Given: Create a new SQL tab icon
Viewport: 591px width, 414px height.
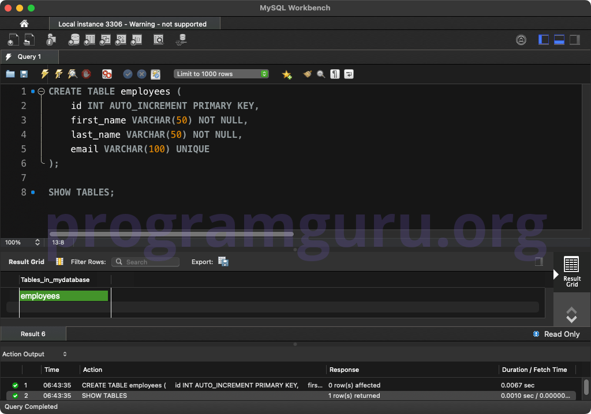Looking at the screenshot, I should 13,40.
